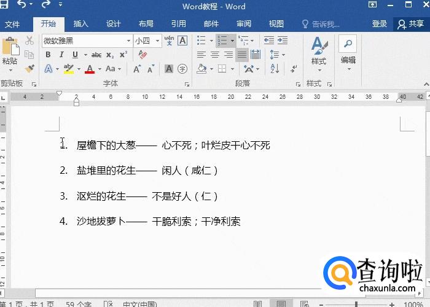Image resolution: width=430 pixels, height=307 pixels.
Task: Open numbering library dropdown arrow
Action: pos(233,41)
